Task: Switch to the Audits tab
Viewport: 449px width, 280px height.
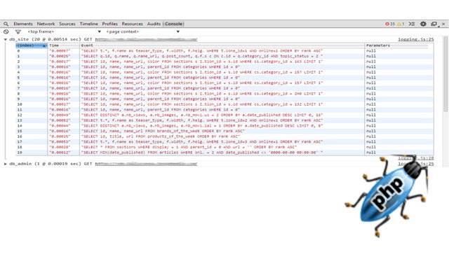Action: pyautogui.click(x=154, y=24)
